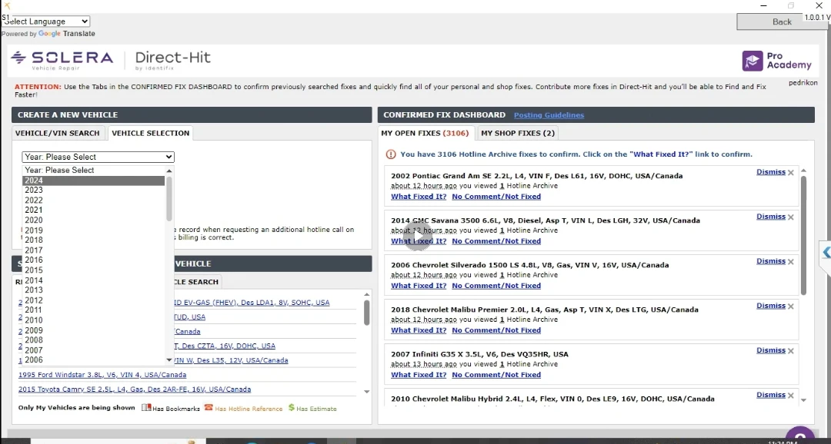Open the MY OPEN FIXES (3106) tab

click(x=425, y=133)
